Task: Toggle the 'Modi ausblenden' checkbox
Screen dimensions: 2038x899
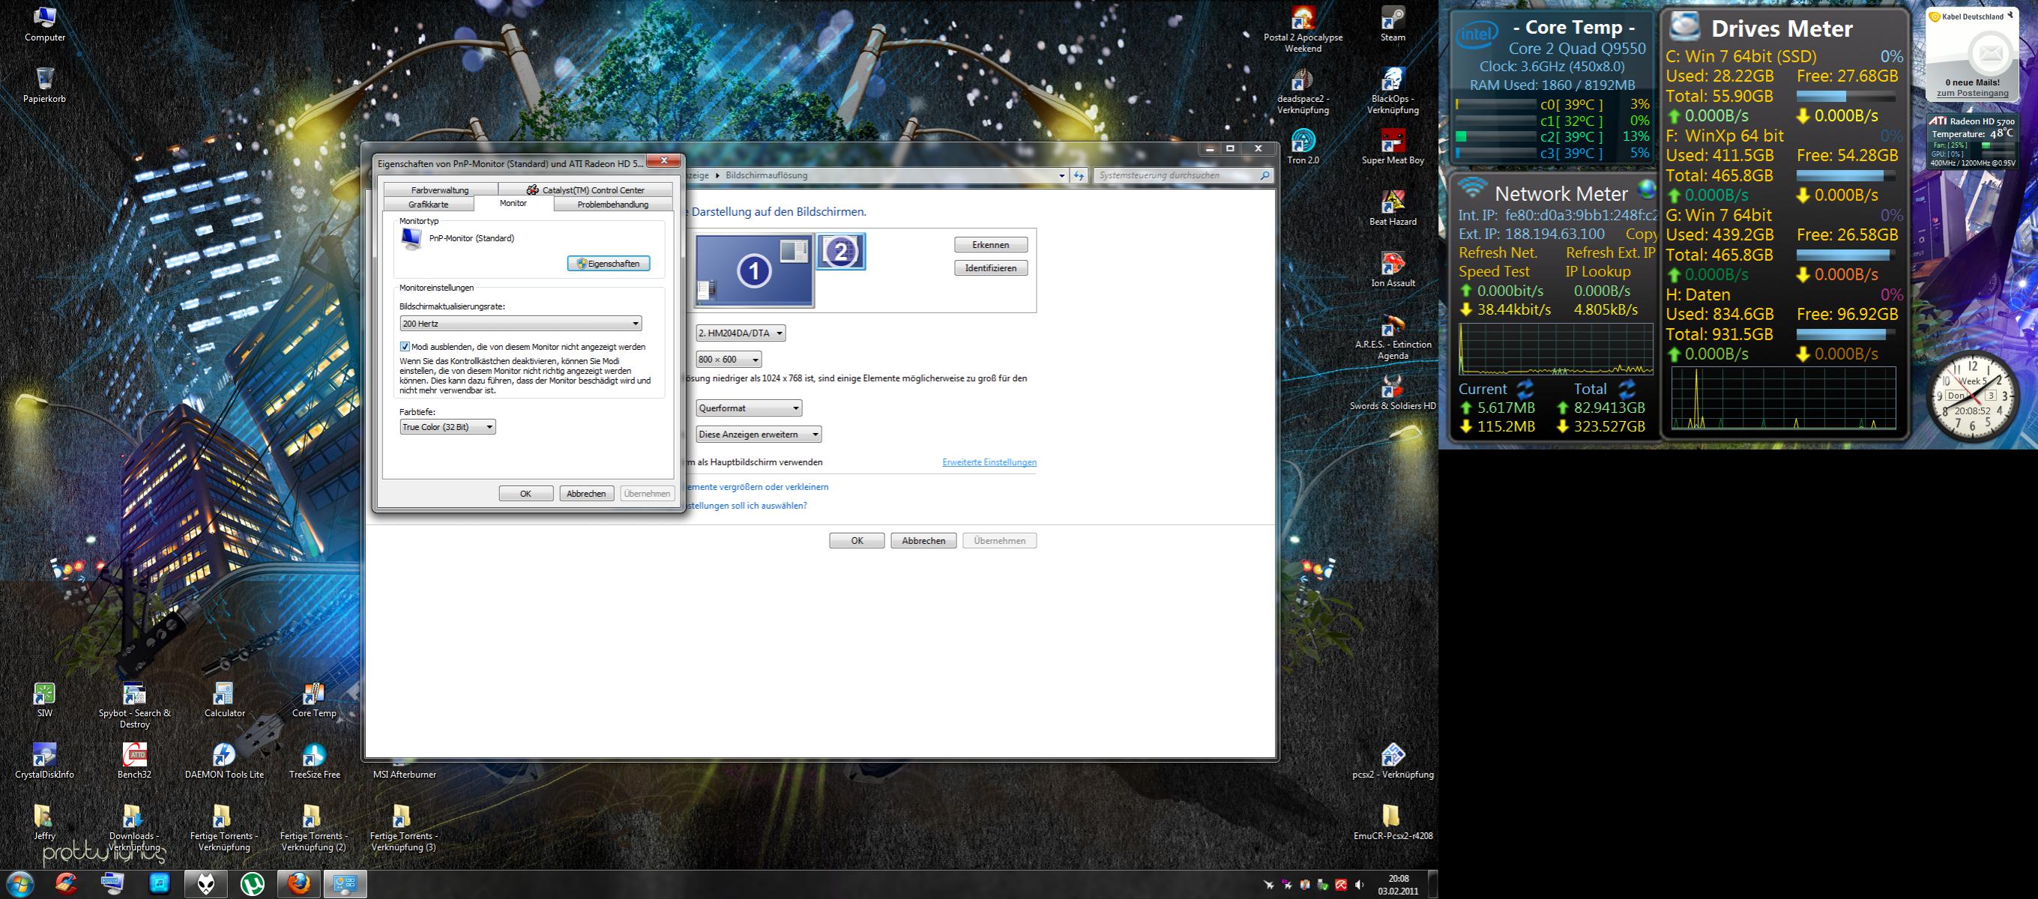Action: tap(405, 347)
